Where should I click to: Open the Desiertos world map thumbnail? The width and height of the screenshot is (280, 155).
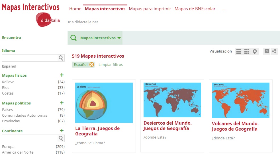172,100
